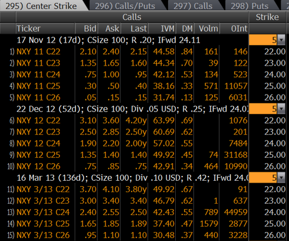Open strike count dropdown for 22 Dec 12
Image resolution: width=289 pixels, height=241 pixels.
click(x=281, y=109)
